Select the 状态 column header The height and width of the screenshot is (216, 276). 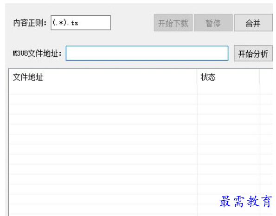point(228,77)
